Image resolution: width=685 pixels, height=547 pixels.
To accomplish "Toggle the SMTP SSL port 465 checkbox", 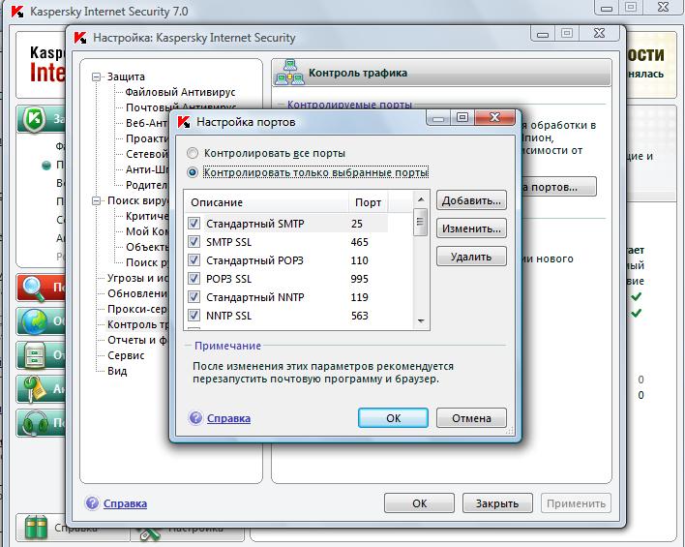I will (x=194, y=242).
